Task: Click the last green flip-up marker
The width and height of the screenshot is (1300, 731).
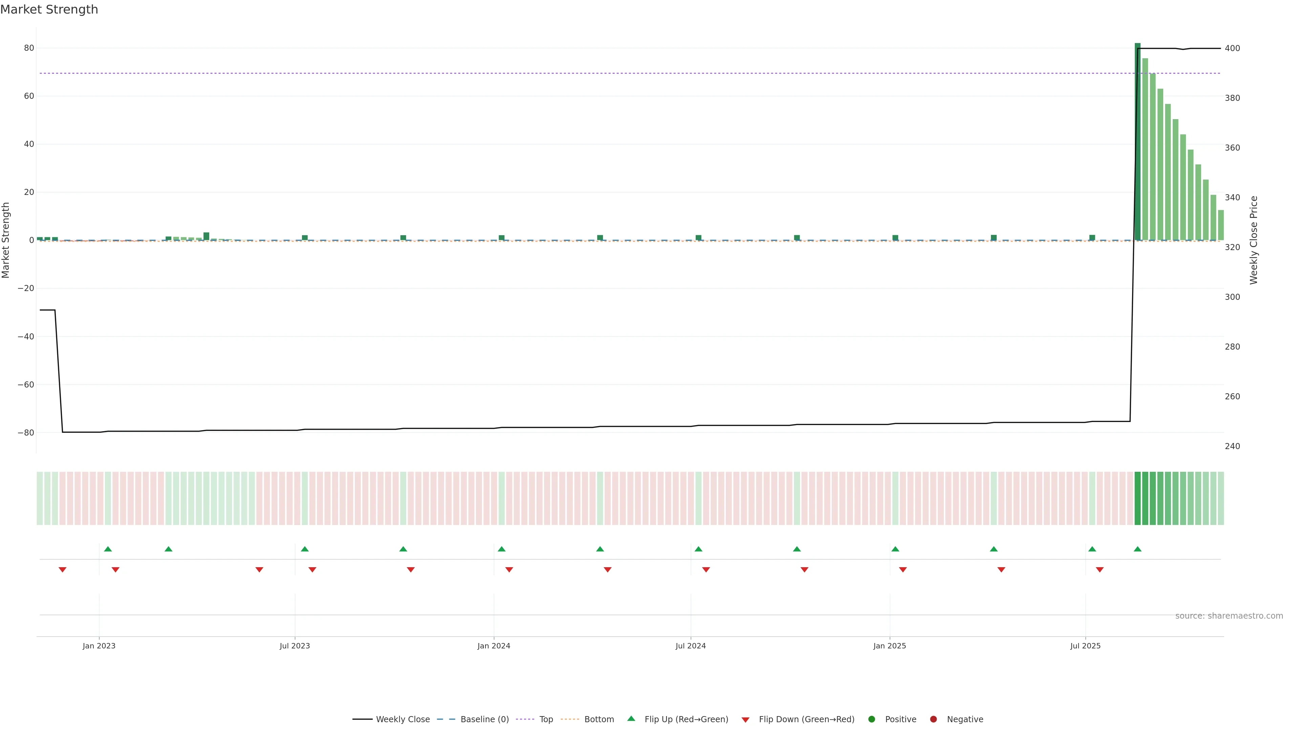Action: coord(1137,549)
